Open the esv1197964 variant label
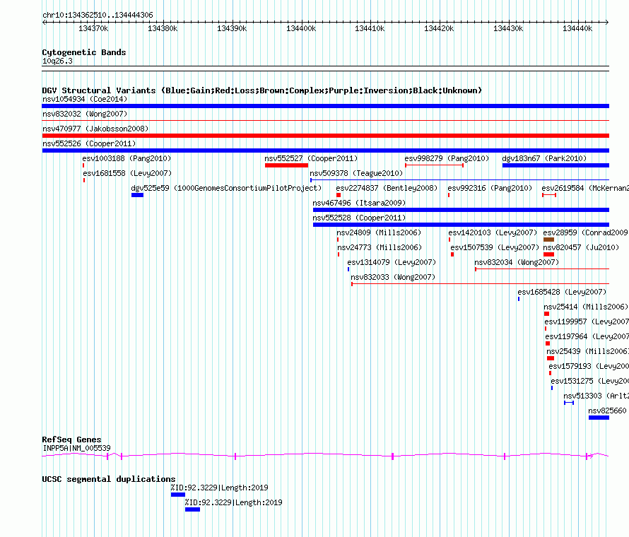629x537 pixels. click(587, 336)
